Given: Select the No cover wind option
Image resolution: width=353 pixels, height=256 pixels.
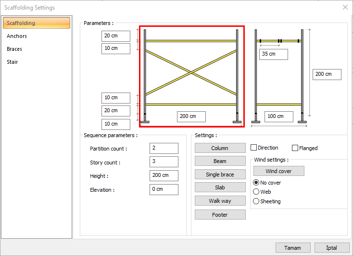Looking at the screenshot, I should pyautogui.click(x=256, y=183).
